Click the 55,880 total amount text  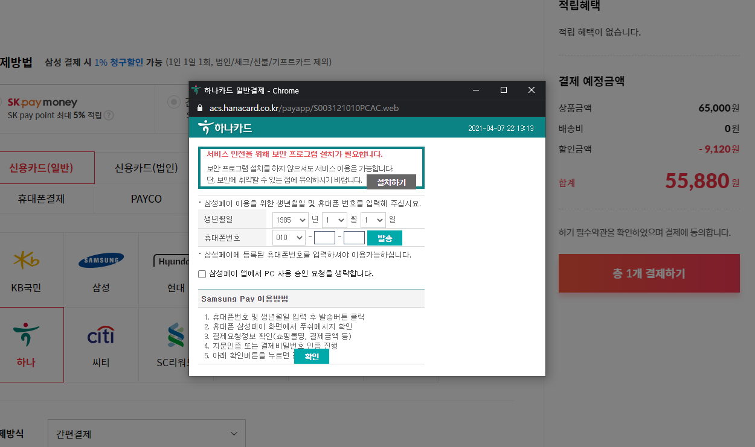[697, 180]
